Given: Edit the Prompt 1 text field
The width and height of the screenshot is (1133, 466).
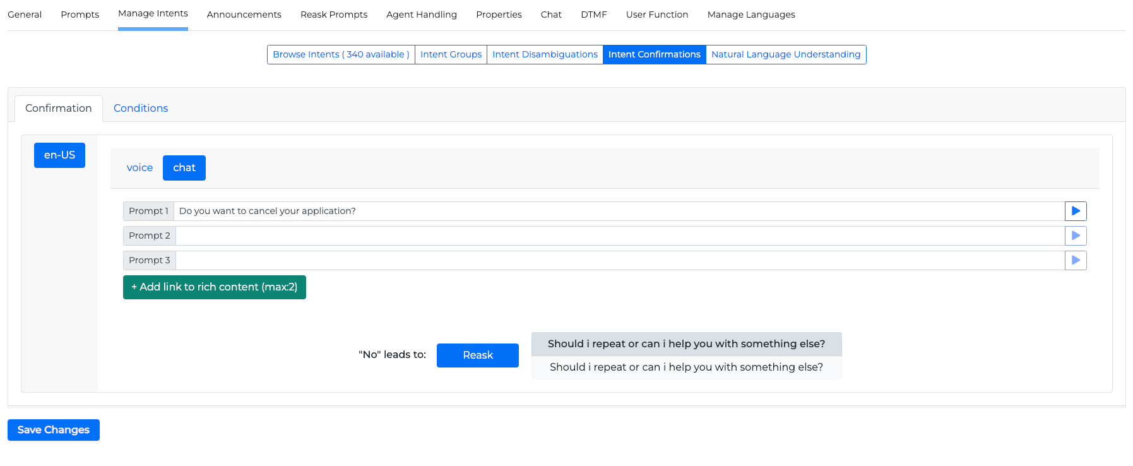Looking at the screenshot, I should click(x=619, y=211).
